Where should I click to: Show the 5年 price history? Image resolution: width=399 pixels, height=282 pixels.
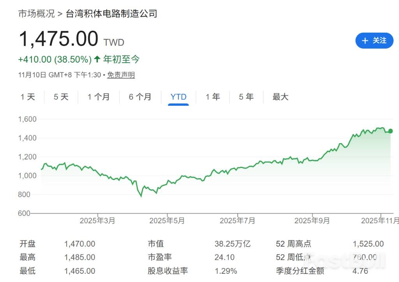245,97
